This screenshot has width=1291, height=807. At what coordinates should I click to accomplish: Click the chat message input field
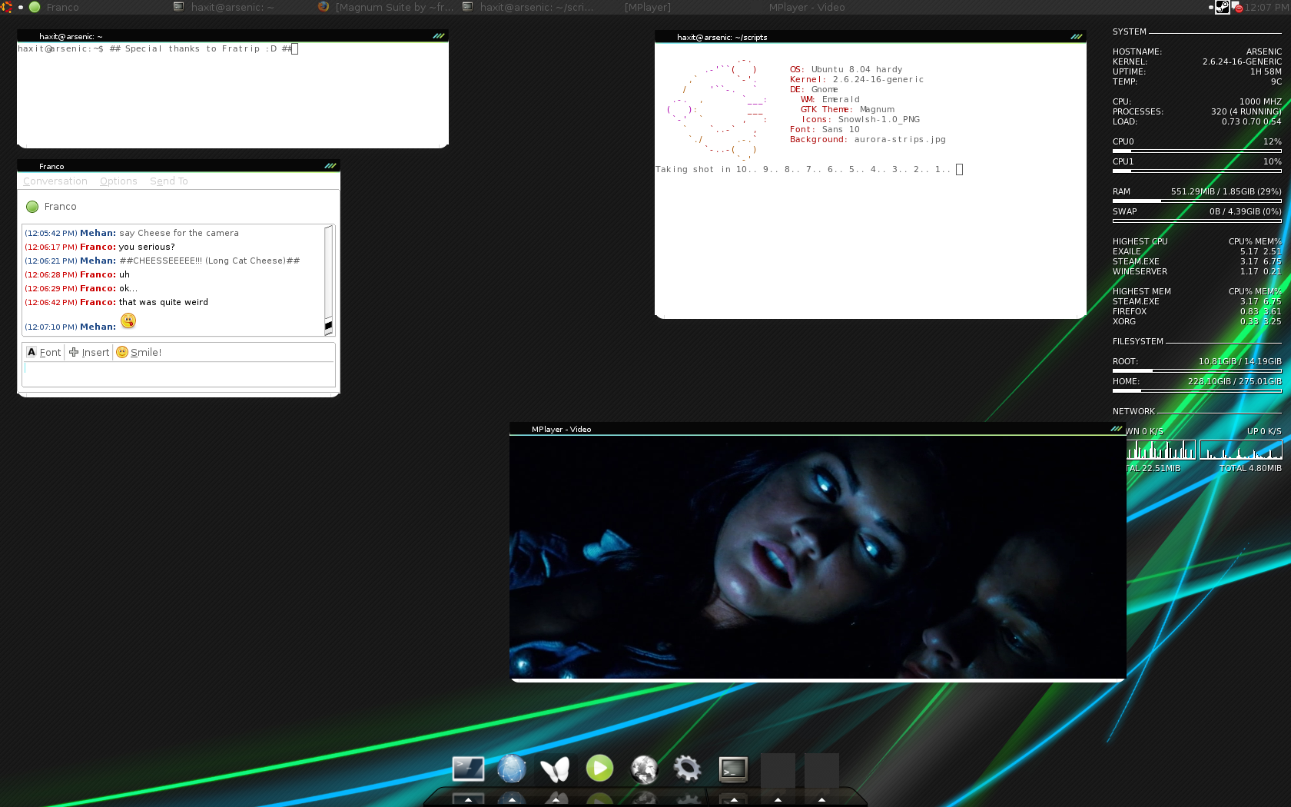178,374
